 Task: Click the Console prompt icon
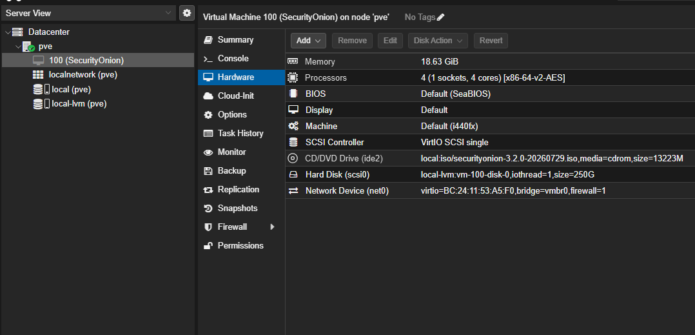[208, 59]
